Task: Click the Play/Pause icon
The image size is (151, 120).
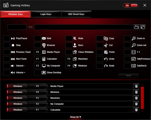Action: [13, 39]
